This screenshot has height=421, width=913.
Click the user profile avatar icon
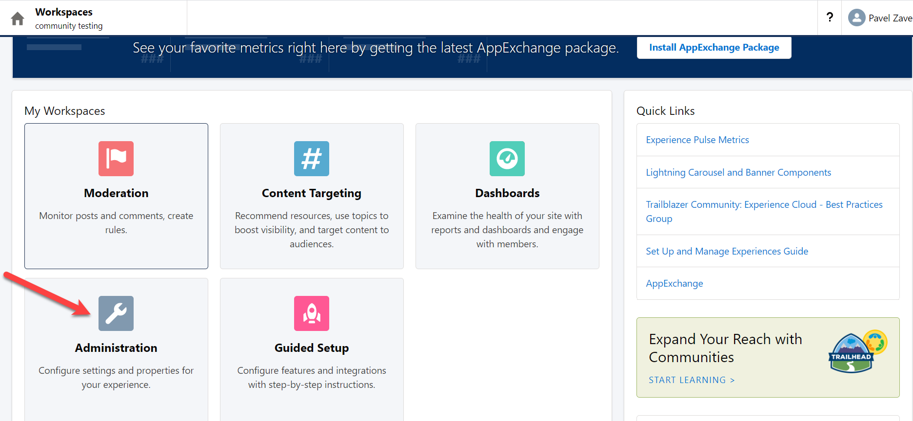pos(856,18)
